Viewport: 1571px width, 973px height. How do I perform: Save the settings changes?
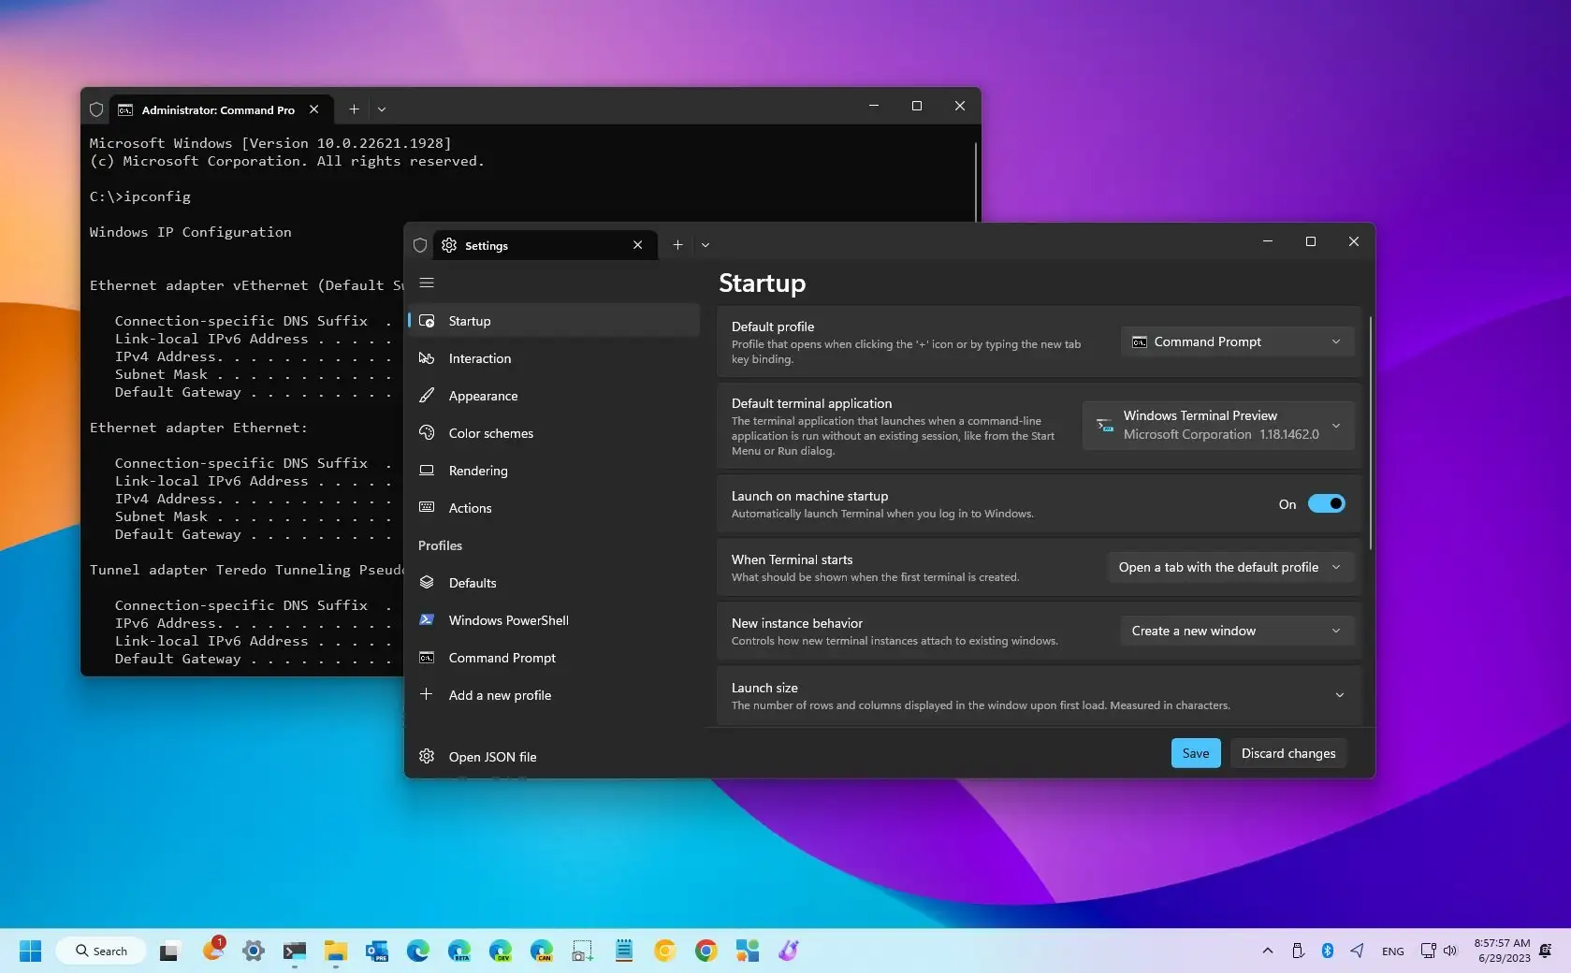[x=1195, y=753]
